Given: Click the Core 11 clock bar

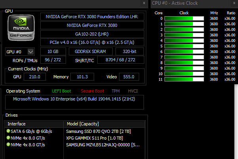Looking at the screenshot, I should (184, 79).
